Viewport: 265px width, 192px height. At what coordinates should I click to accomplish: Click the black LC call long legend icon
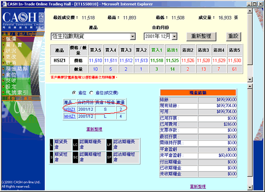click(75, 145)
